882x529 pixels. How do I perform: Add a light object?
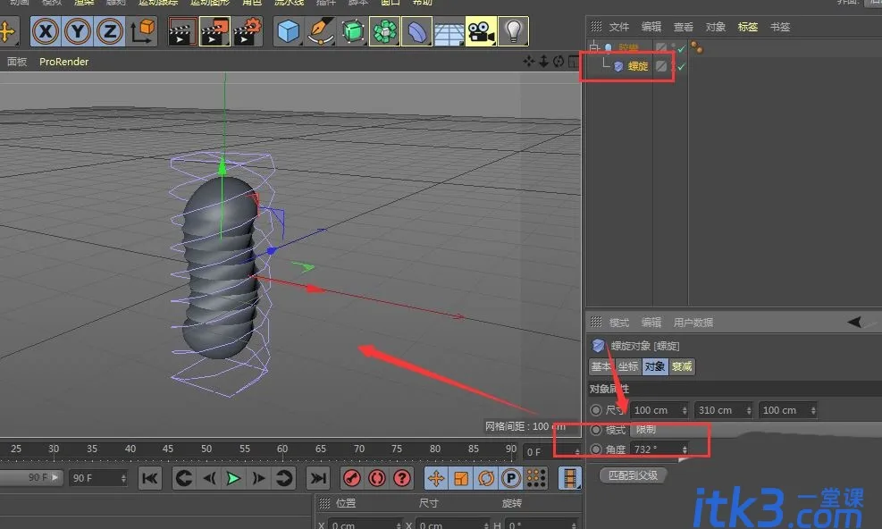point(513,31)
